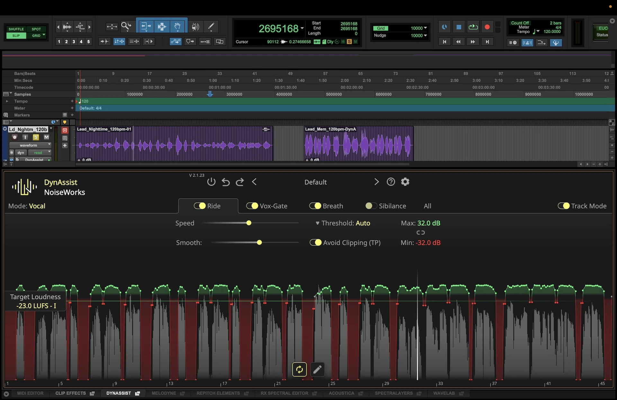Select the Pencil tool in toolbar

coord(211,27)
